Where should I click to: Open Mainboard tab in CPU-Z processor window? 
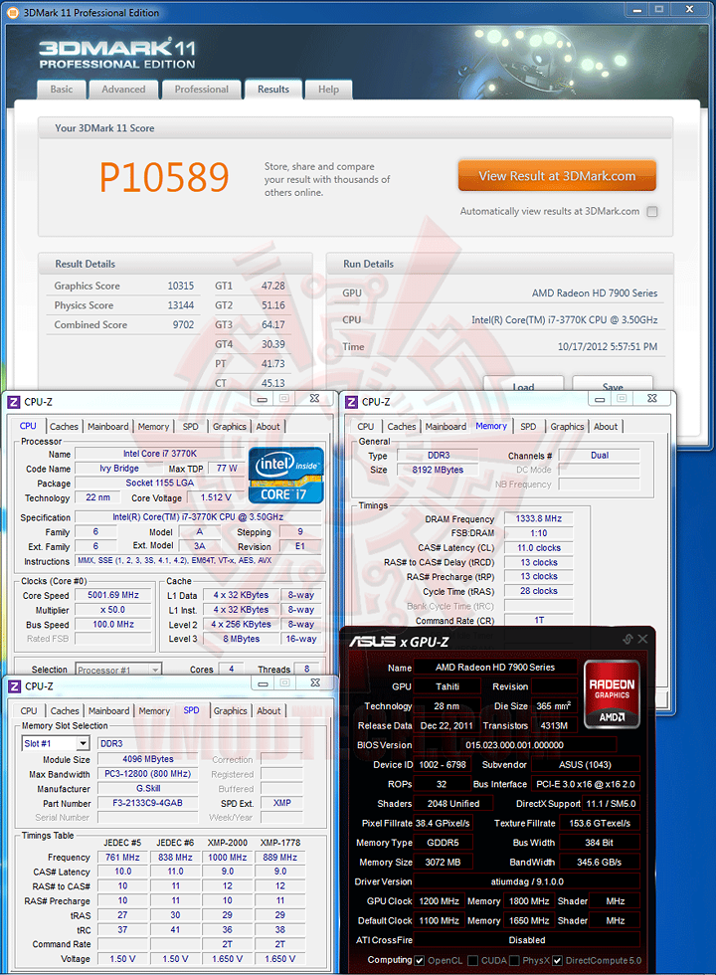[108, 427]
